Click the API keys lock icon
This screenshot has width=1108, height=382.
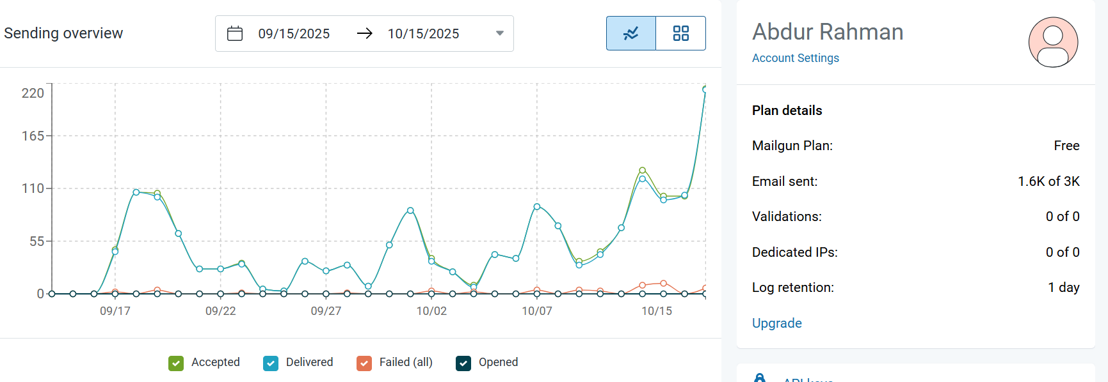759,378
